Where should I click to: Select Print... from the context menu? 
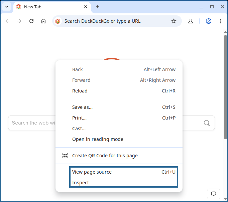pos(119,118)
